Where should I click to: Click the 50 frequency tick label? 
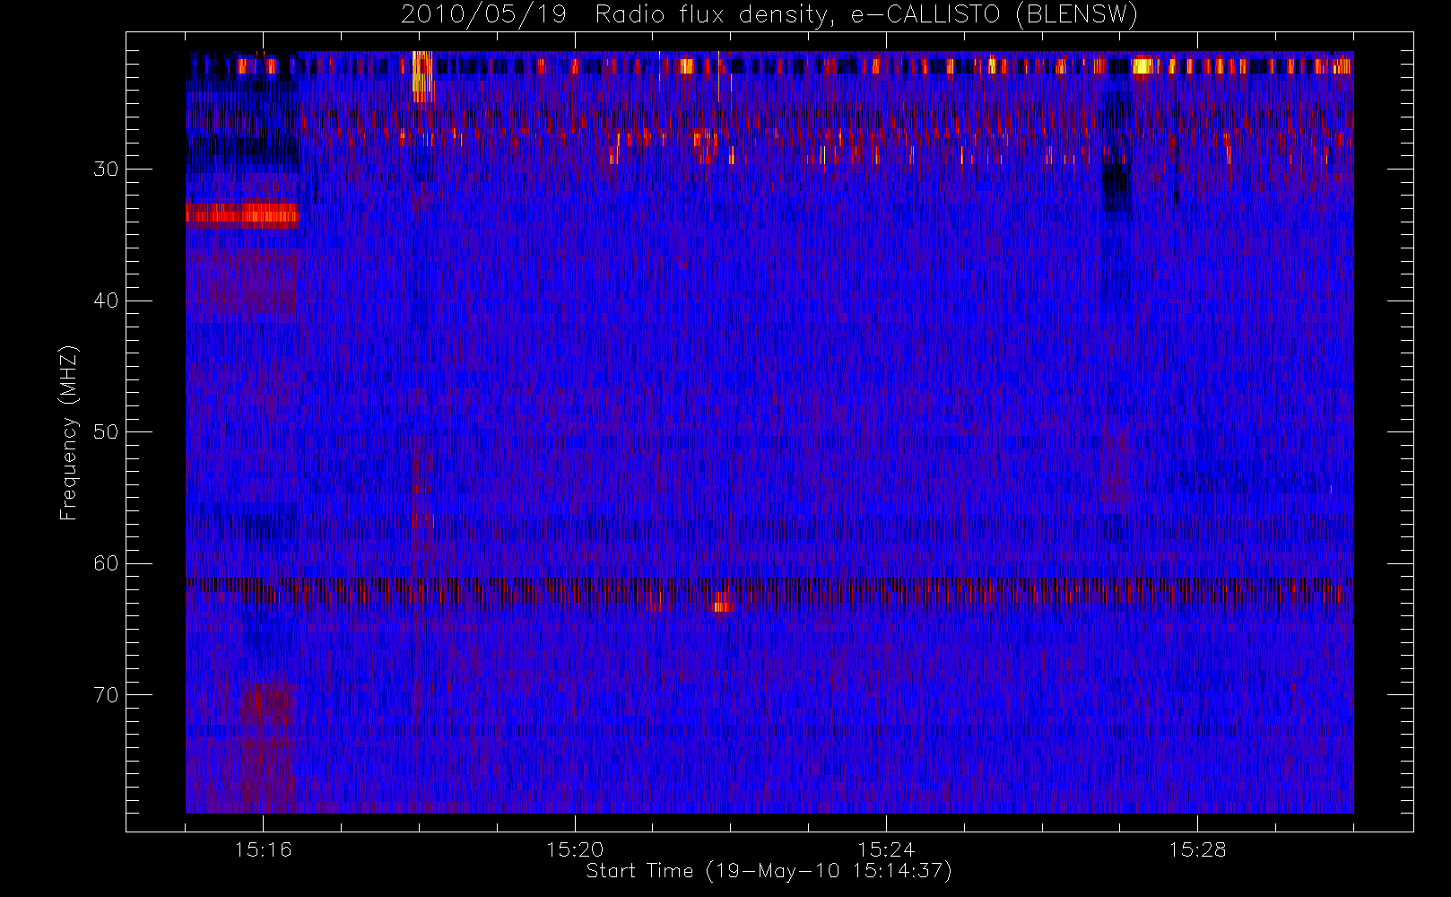(x=106, y=431)
